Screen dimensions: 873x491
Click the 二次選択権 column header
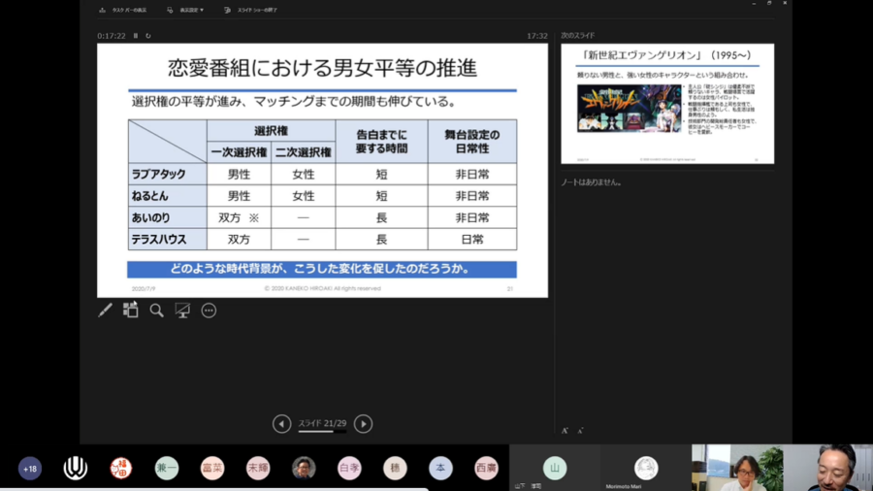304,152
